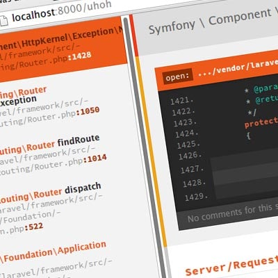278x278 pixels.
Task: Click line number 1421 in code view
Action: tap(181, 101)
